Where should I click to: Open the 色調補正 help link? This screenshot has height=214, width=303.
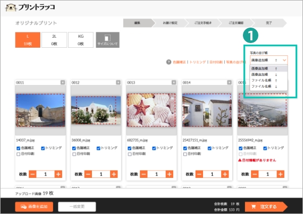tap(179, 62)
